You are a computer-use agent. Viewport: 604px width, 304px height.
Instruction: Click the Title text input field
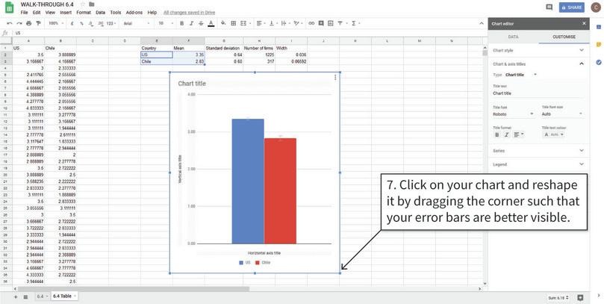tap(538, 93)
